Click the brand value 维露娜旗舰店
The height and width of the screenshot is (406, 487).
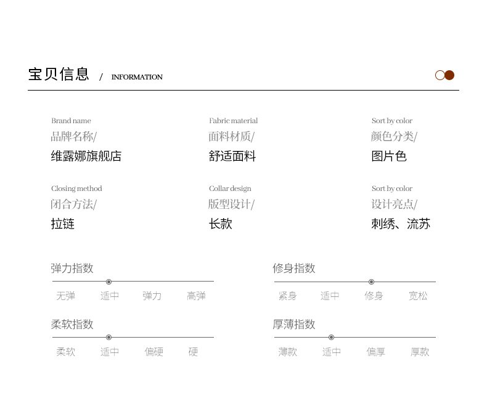(x=86, y=156)
